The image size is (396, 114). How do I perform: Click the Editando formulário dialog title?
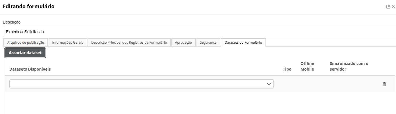click(x=28, y=6)
